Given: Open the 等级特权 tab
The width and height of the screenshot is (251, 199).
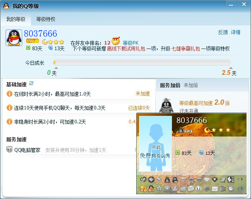Looking at the screenshot, I should click(x=46, y=19).
